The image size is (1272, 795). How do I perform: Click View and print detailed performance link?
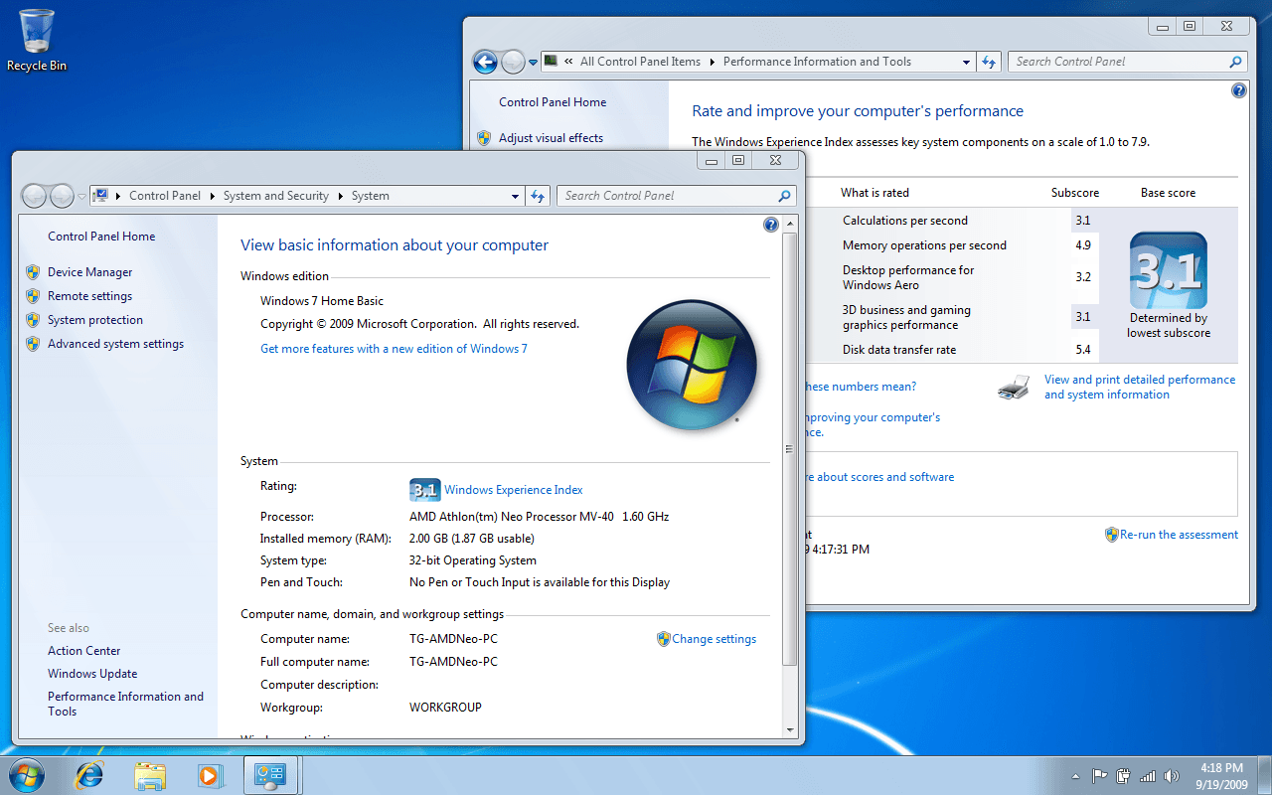pos(1140,387)
